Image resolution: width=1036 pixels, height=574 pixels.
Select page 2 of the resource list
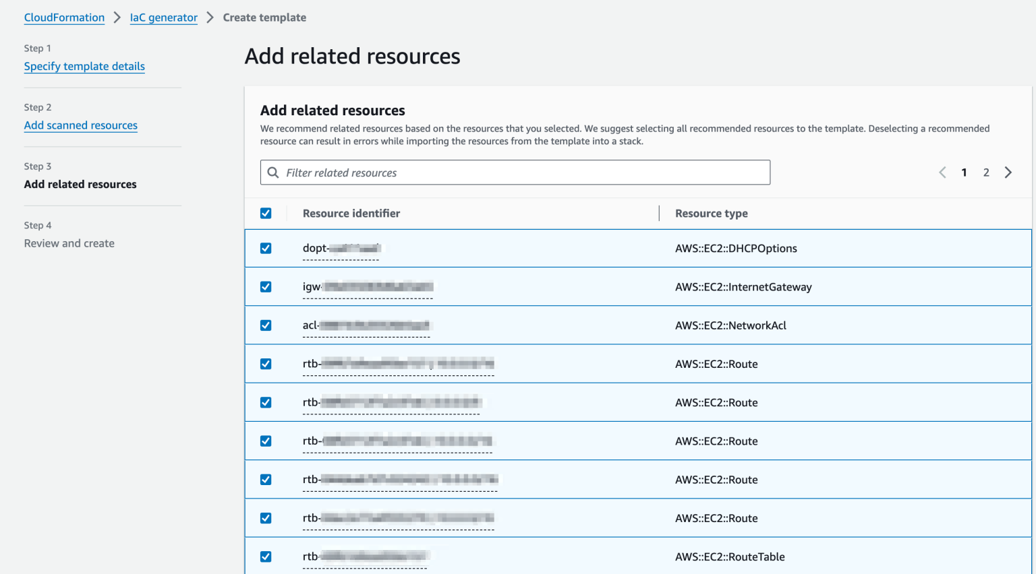coord(986,172)
